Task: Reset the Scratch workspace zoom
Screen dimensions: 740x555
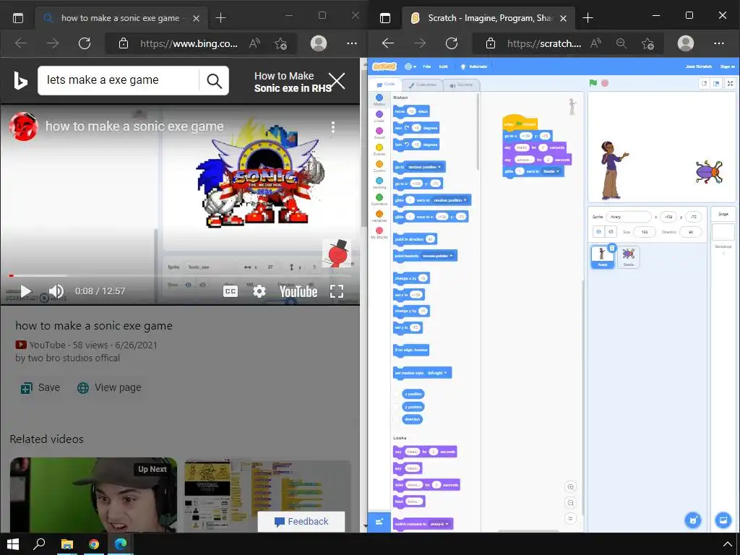Action: tap(571, 518)
